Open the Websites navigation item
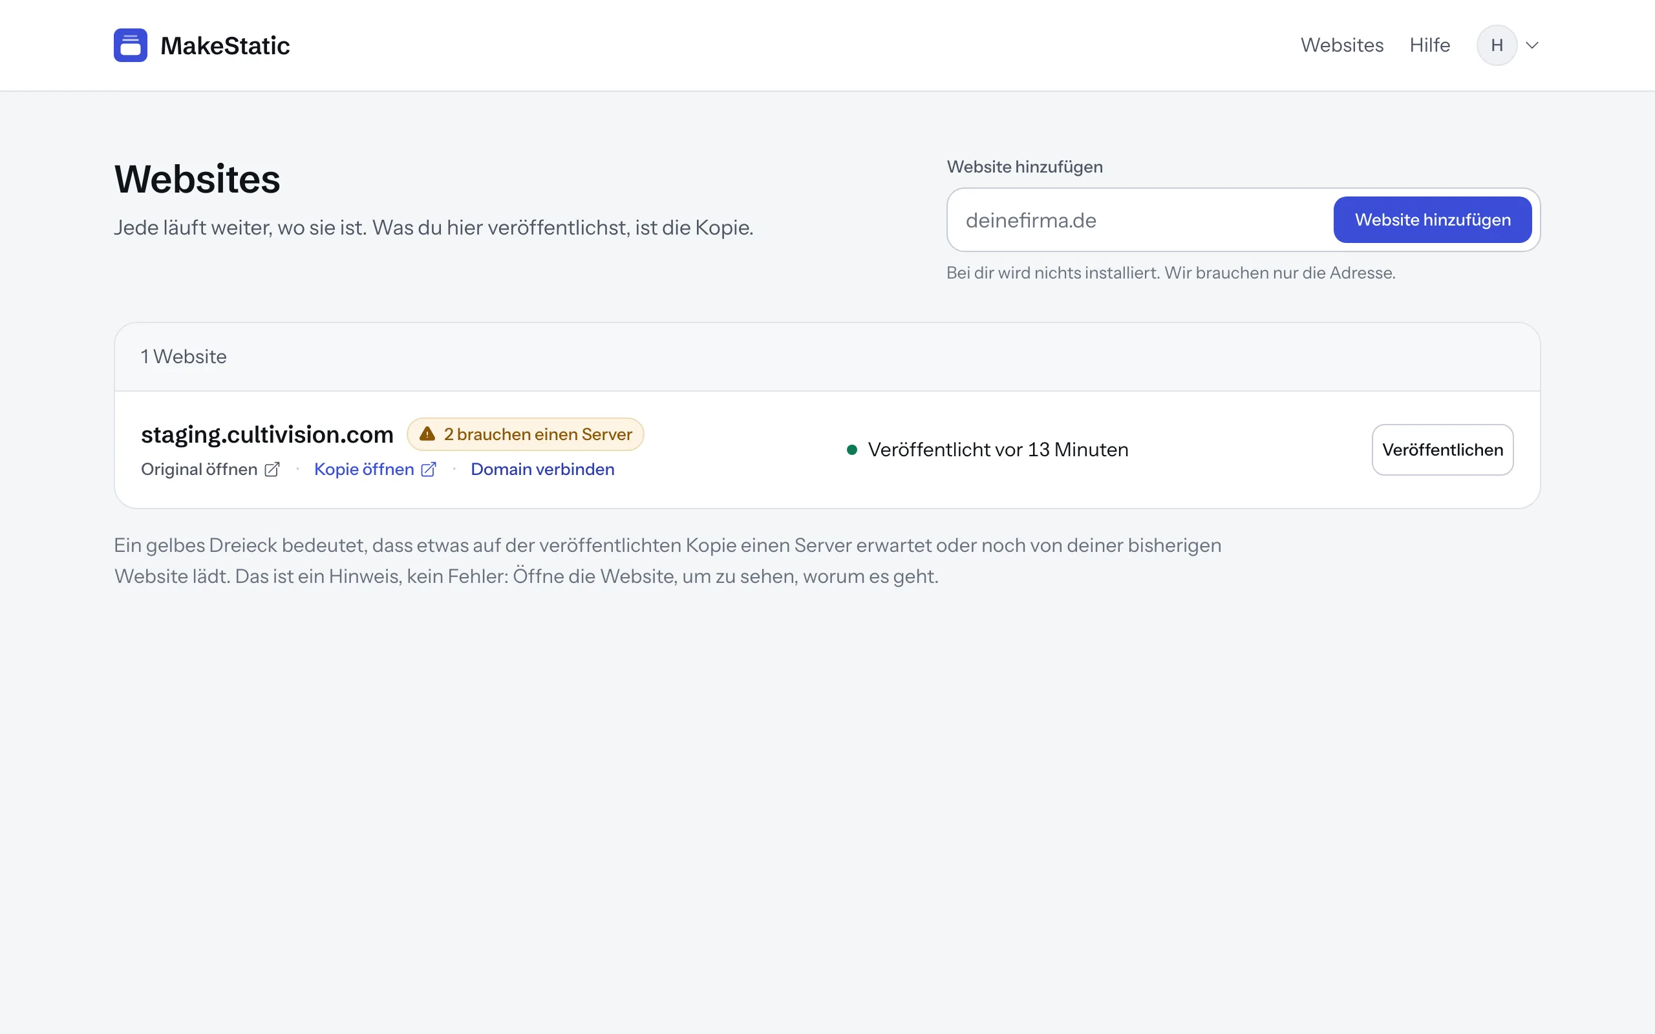 [x=1342, y=45]
